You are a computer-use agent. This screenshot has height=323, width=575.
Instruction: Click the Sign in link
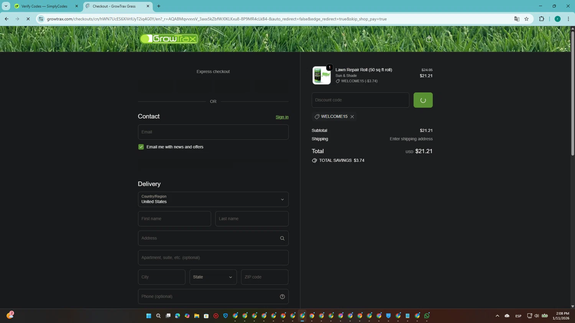tap(282, 117)
